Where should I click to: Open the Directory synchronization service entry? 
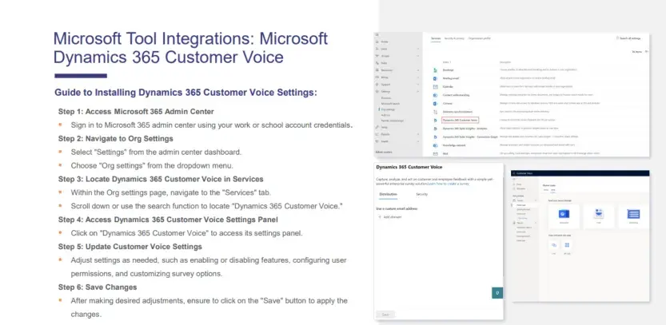click(x=459, y=112)
